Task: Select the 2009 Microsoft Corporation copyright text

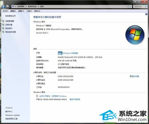Action: pos(59,29)
